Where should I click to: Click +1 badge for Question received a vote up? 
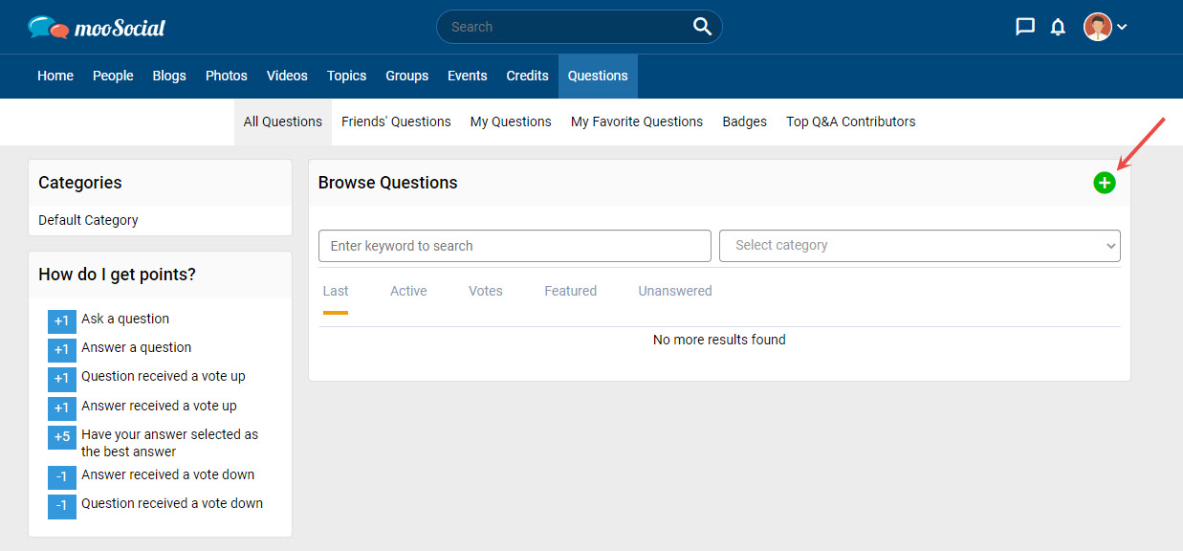pos(61,379)
